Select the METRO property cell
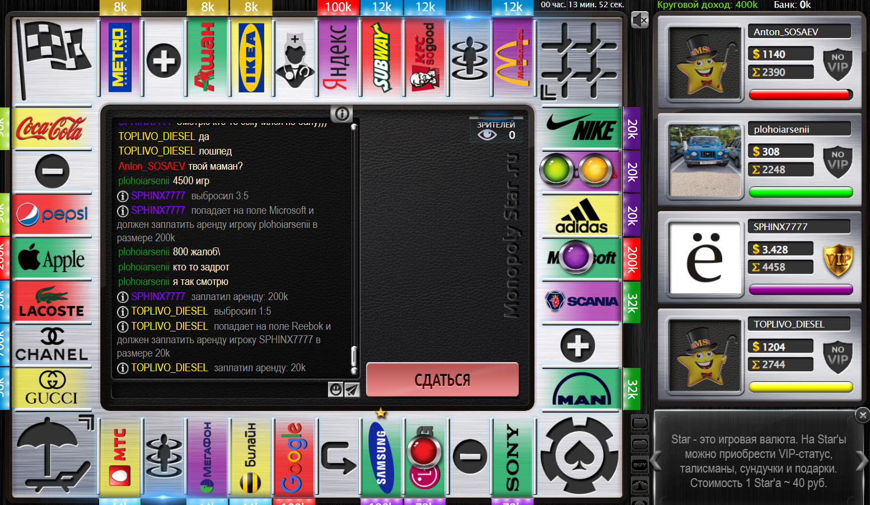 point(120,58)
